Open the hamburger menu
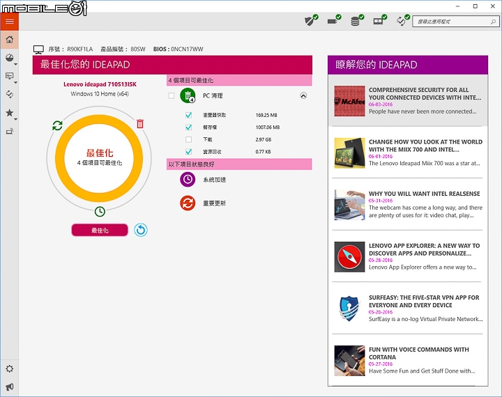Viewport: 502px width, 397px height. [x=10, y=22]
